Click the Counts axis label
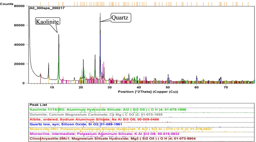Screen dimensions: 256x142 [7, 4]
